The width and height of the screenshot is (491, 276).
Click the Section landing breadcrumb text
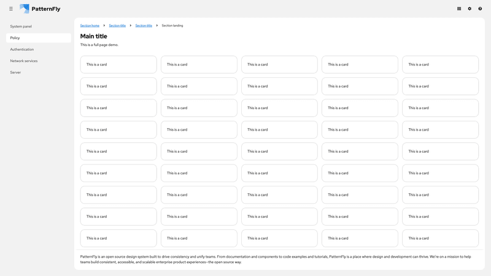tap(172, 26)
